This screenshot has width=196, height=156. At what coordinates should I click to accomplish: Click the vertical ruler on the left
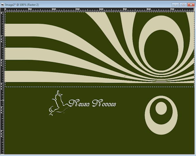click(x=2, y=83)
